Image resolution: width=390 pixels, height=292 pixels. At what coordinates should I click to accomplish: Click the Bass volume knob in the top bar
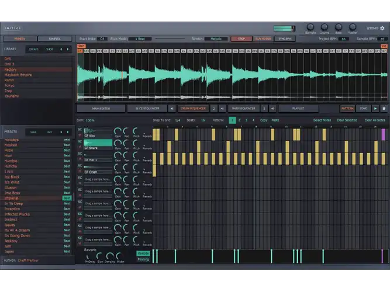339,27
